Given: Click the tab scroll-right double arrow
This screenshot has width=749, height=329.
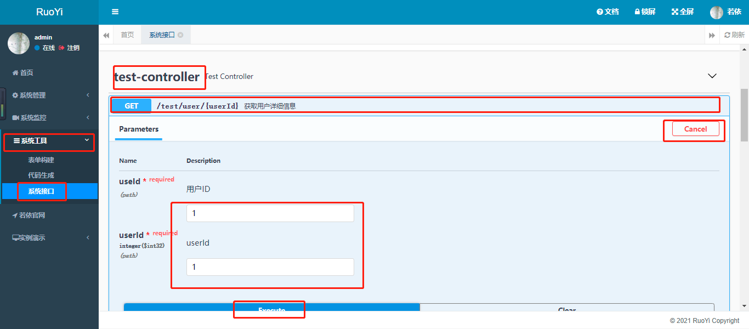Looking at the screenshot, I should point(712,35).
